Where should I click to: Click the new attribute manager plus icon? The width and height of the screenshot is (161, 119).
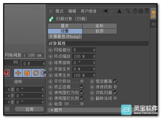(x=147, y=11)
